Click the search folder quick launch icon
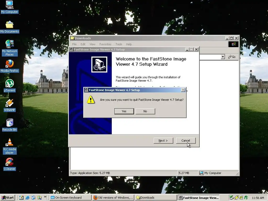 (39, 198)
